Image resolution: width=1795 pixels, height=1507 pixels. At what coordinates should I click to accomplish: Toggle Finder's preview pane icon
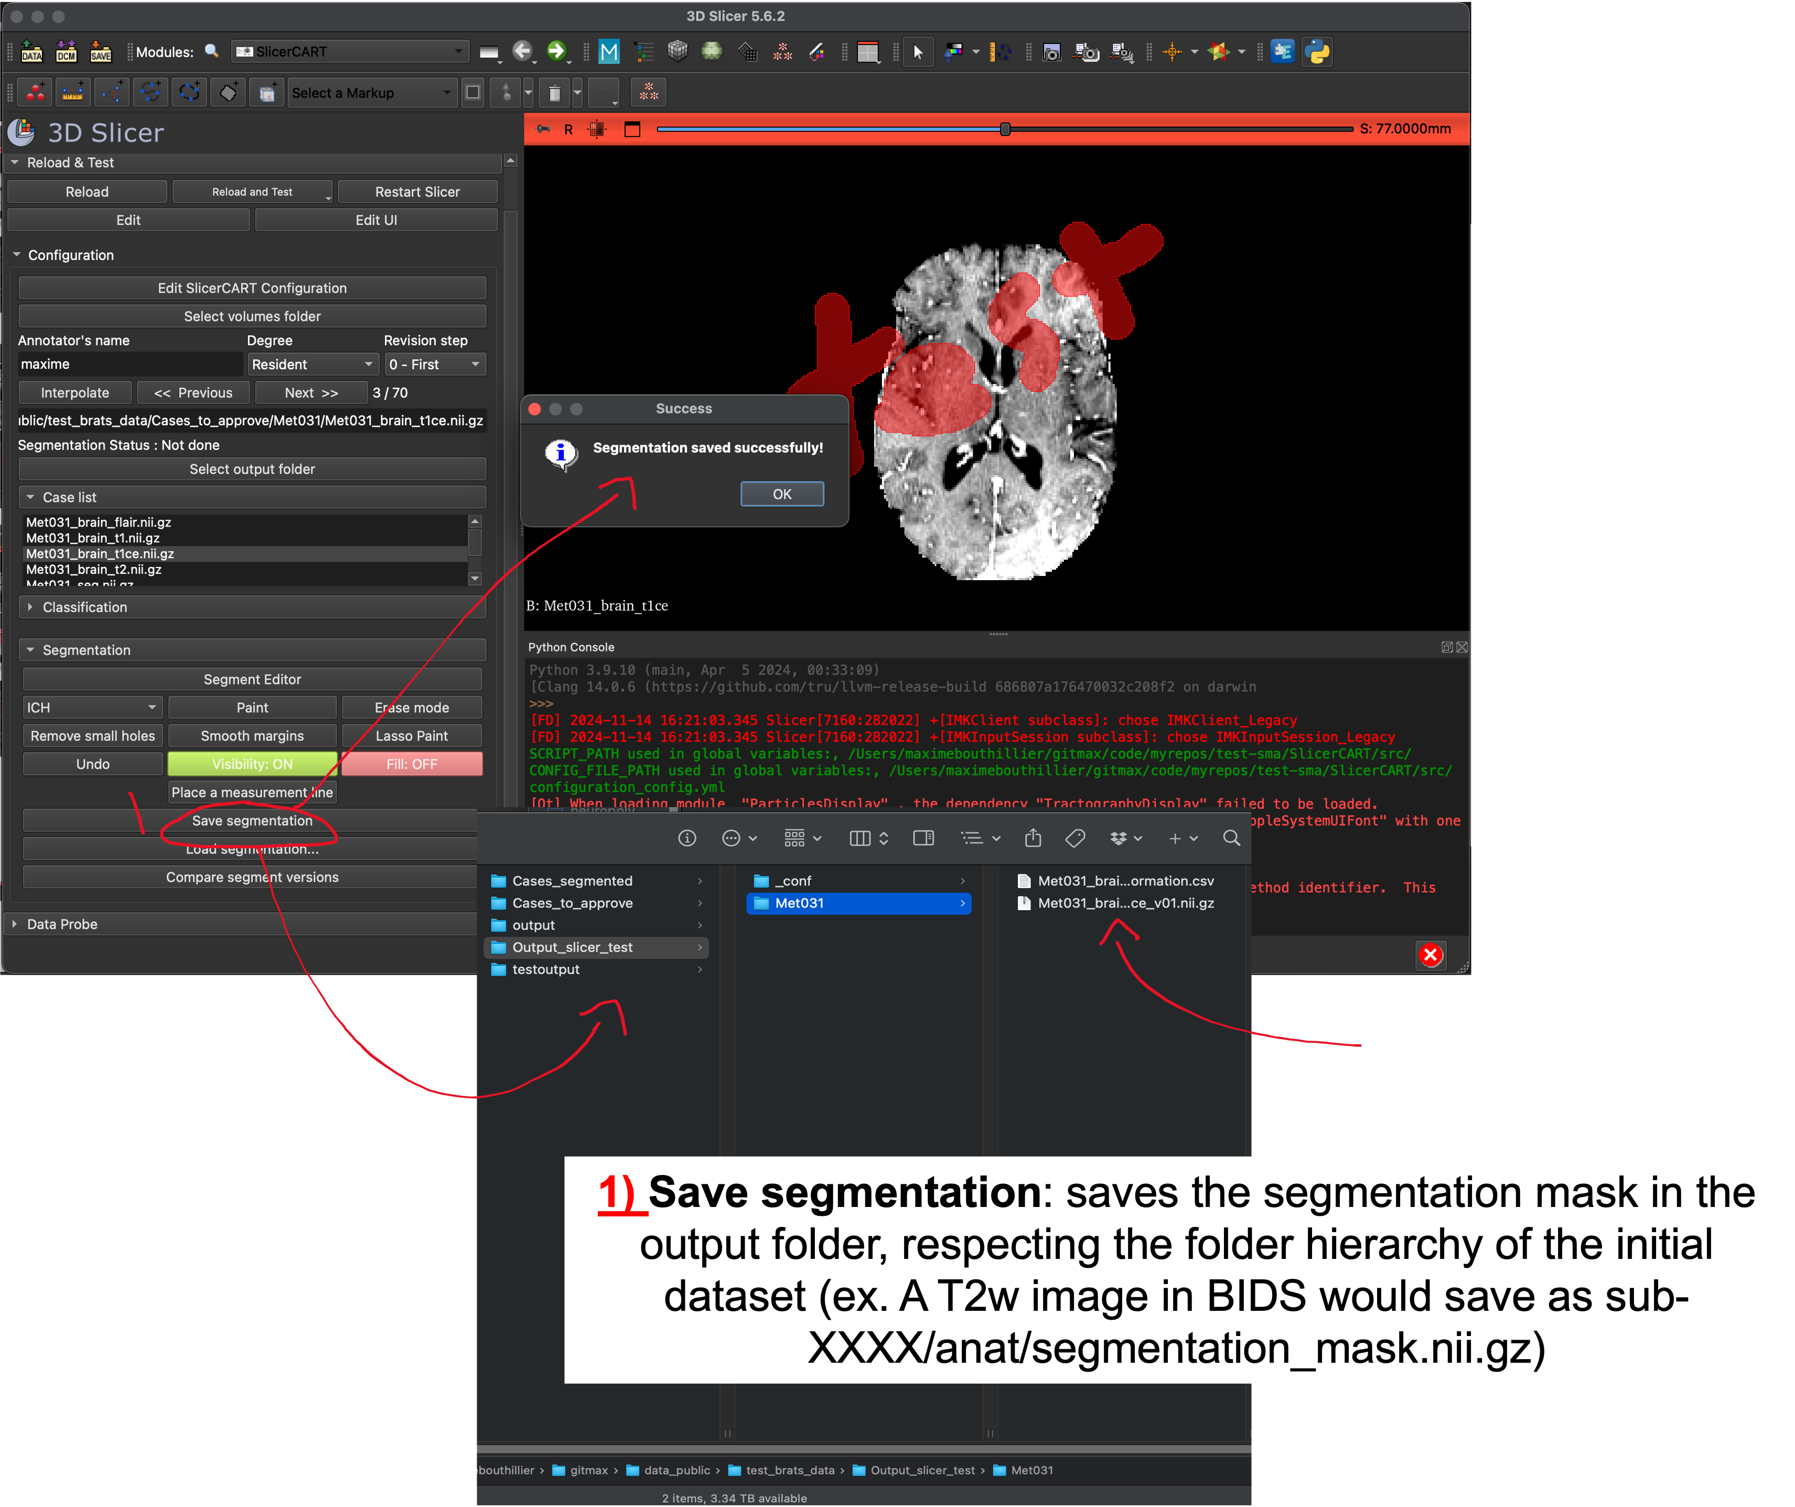923,839
